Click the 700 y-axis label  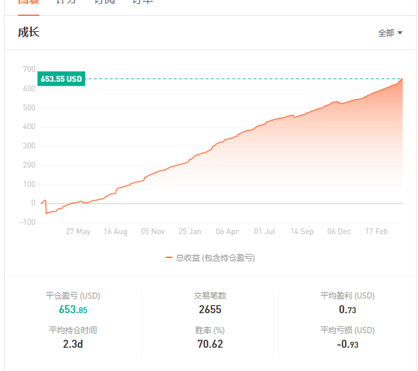tap(29, 69)
